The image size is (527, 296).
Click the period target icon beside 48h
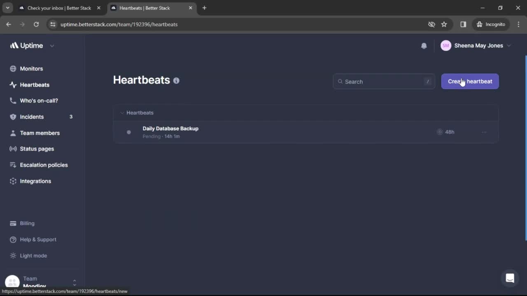pos(440,132)
